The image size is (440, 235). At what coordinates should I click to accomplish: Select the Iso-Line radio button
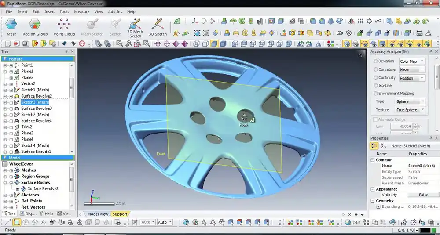click(x=375, y=85)
